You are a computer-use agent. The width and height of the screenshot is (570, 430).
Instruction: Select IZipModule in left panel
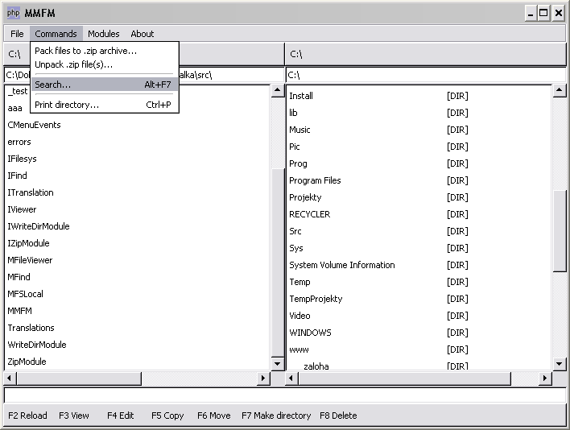(28, 243)
